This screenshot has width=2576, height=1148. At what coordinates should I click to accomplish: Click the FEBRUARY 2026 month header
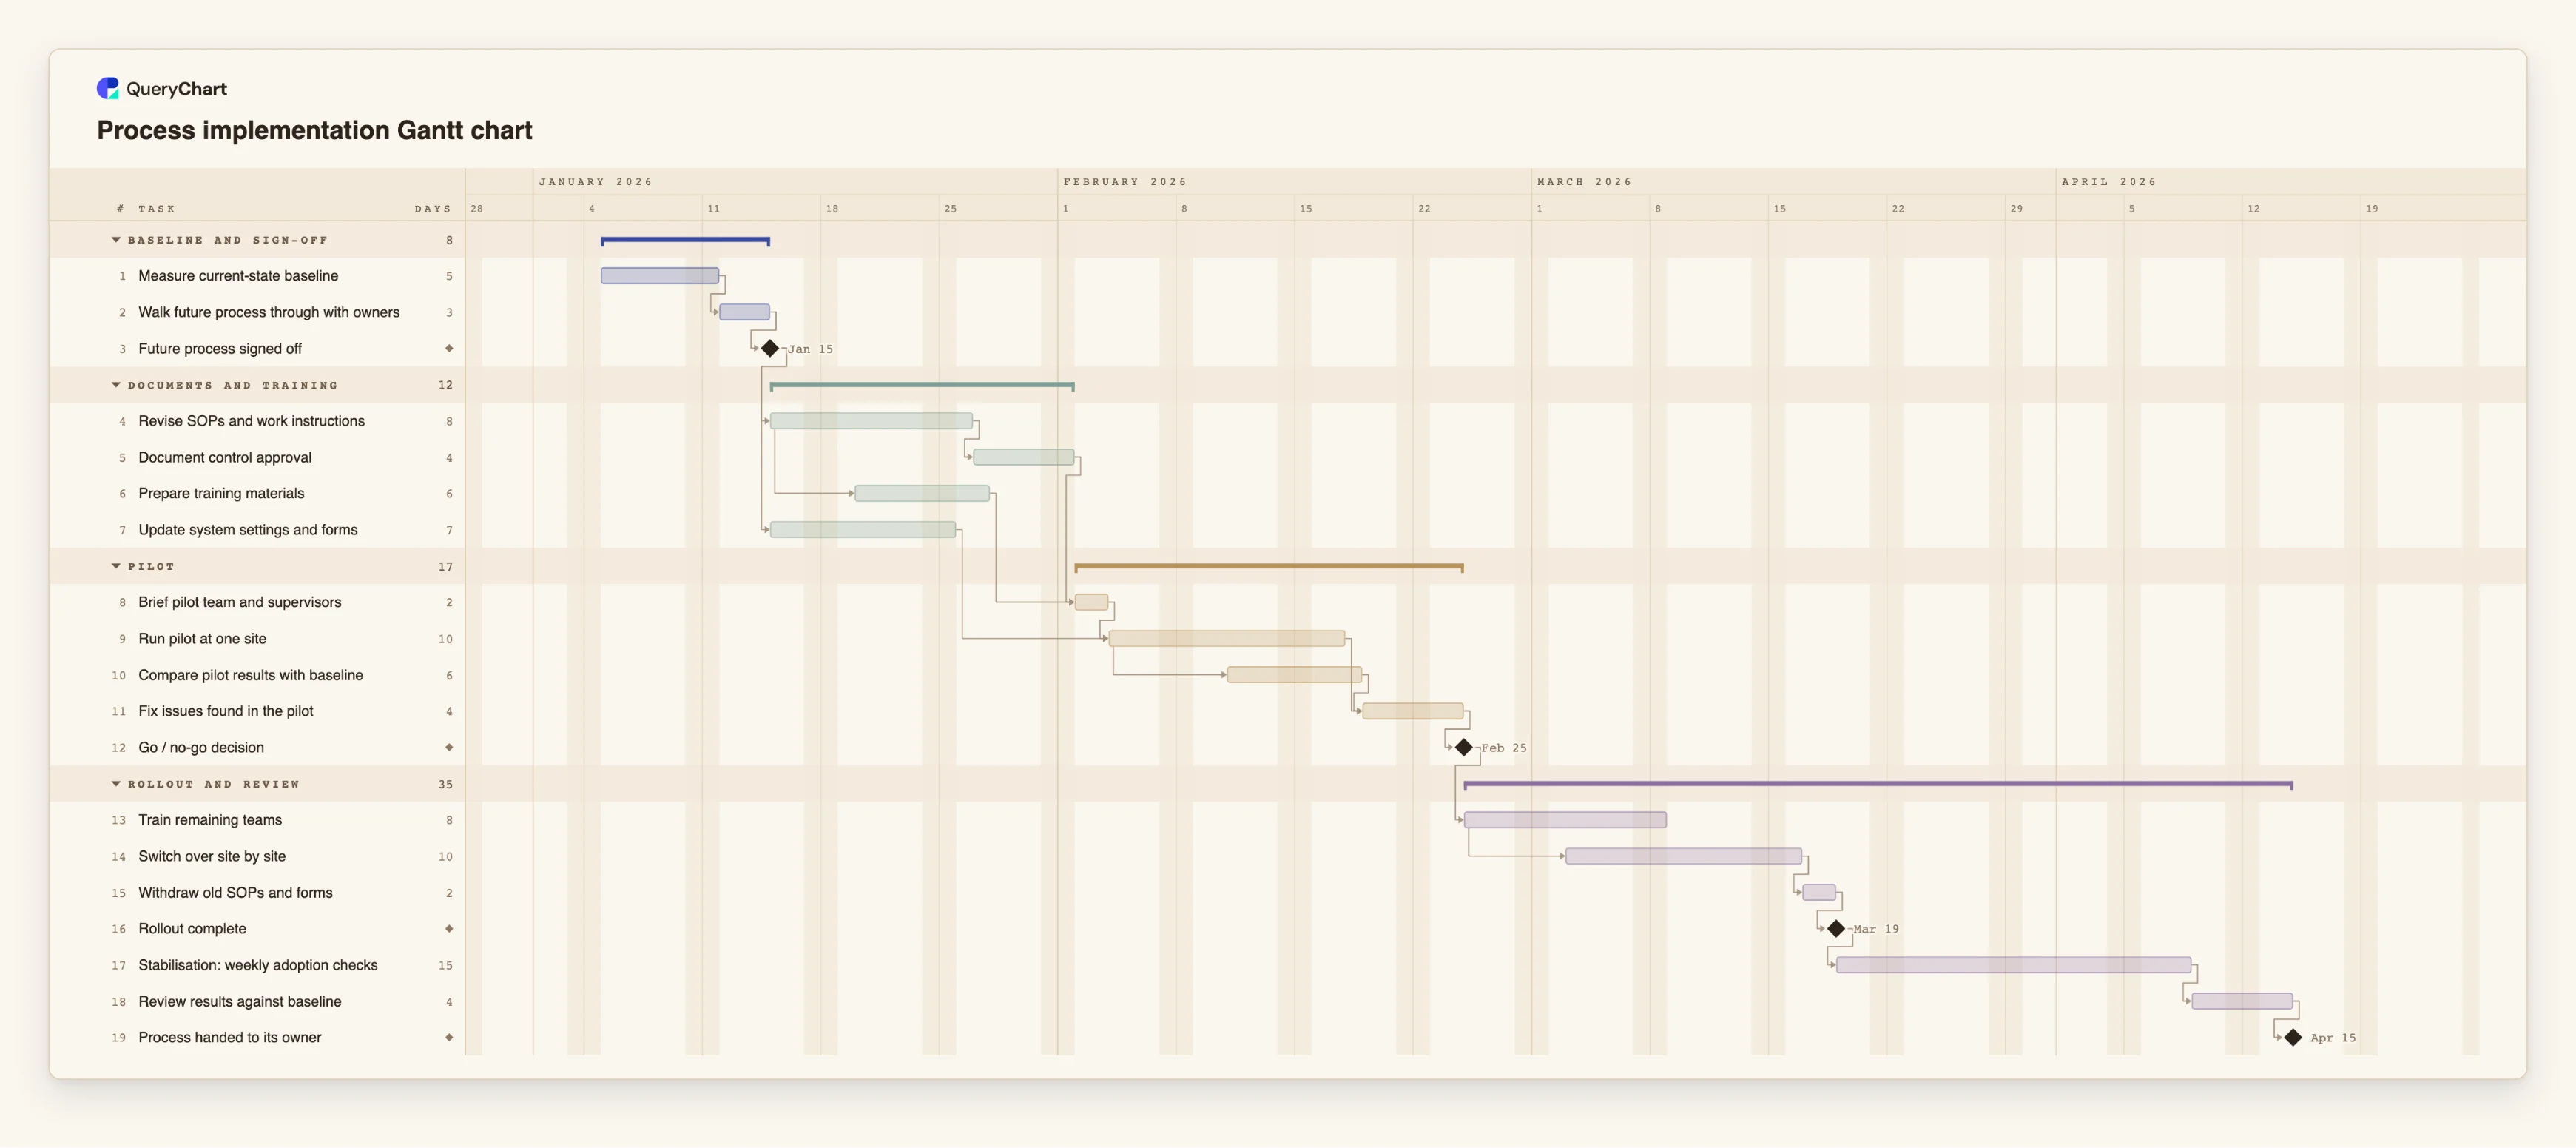pos(1125,182)
